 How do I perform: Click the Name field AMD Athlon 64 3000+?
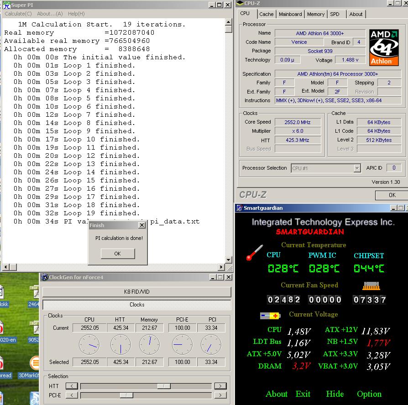point(320,33)
